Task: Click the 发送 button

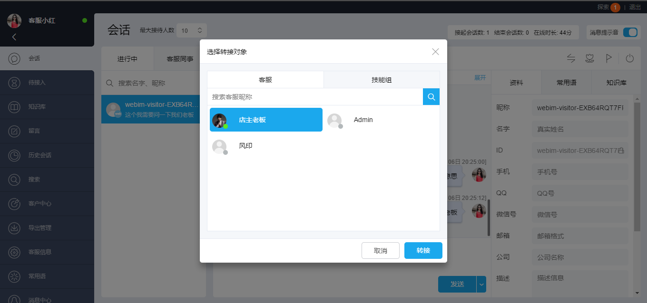Action: pos(457,284)
